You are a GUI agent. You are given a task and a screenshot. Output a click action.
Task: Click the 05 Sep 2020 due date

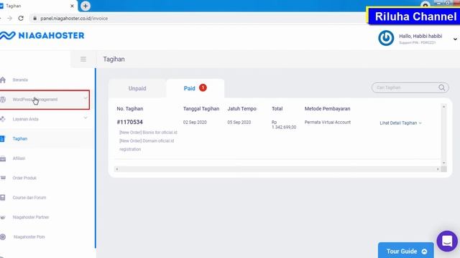click(x=239, y=123)
